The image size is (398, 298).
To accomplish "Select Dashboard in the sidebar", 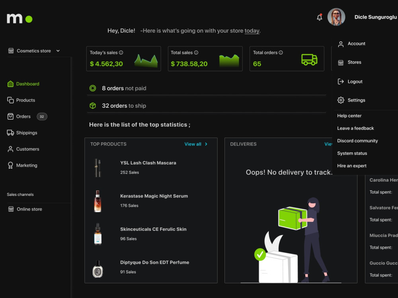I will 28,84.
